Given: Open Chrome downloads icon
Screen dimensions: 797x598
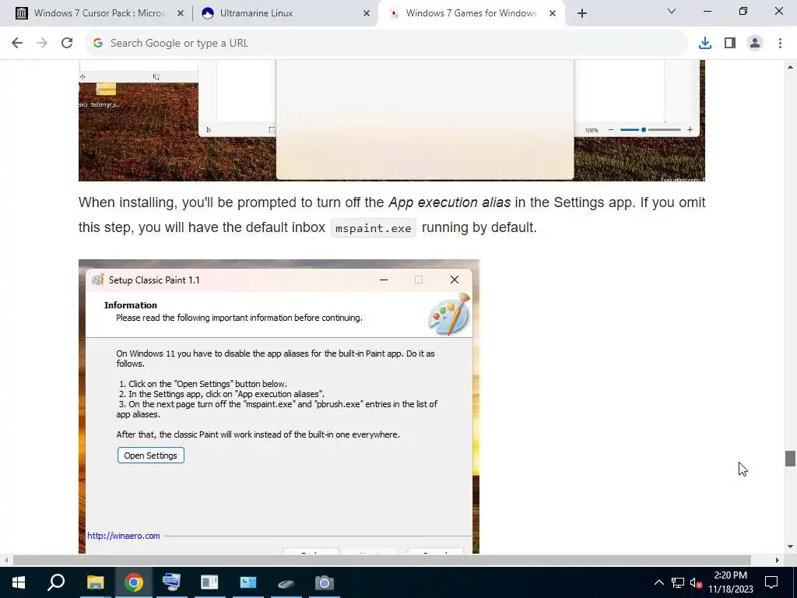Looking at the screenshot, I should (704, 44).
